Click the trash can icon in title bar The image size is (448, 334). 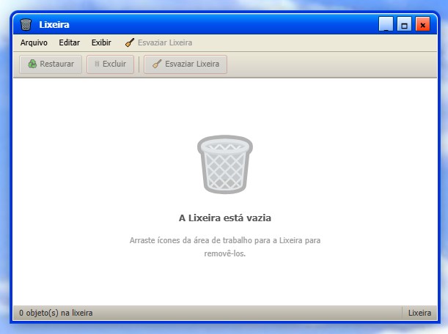pyautogui.click(x=26, y=25)
